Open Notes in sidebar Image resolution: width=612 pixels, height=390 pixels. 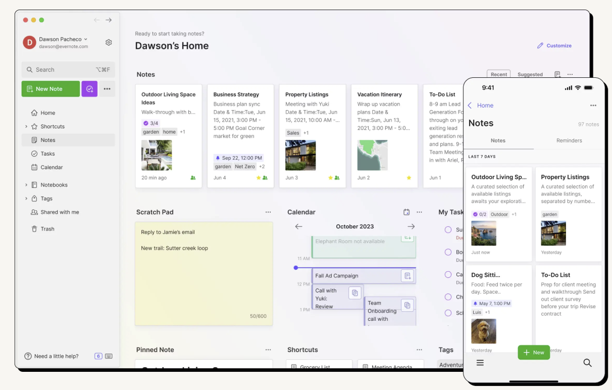click(x=68, y=140)
